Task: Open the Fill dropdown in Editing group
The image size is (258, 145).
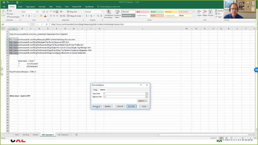Action: (218, 14)
